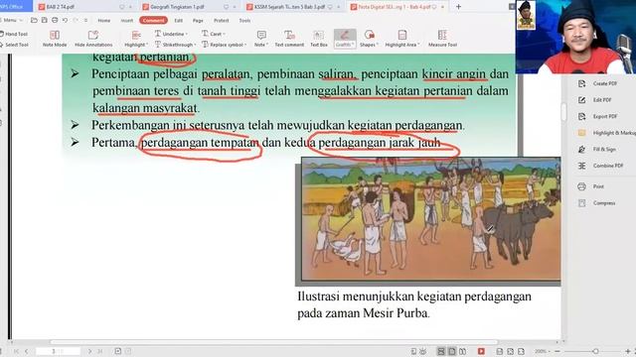Image resolution: width=636 pixels, height=357 pixels.
Task: Click the Save icon in quick toolbar
Action: pos(44,20)
